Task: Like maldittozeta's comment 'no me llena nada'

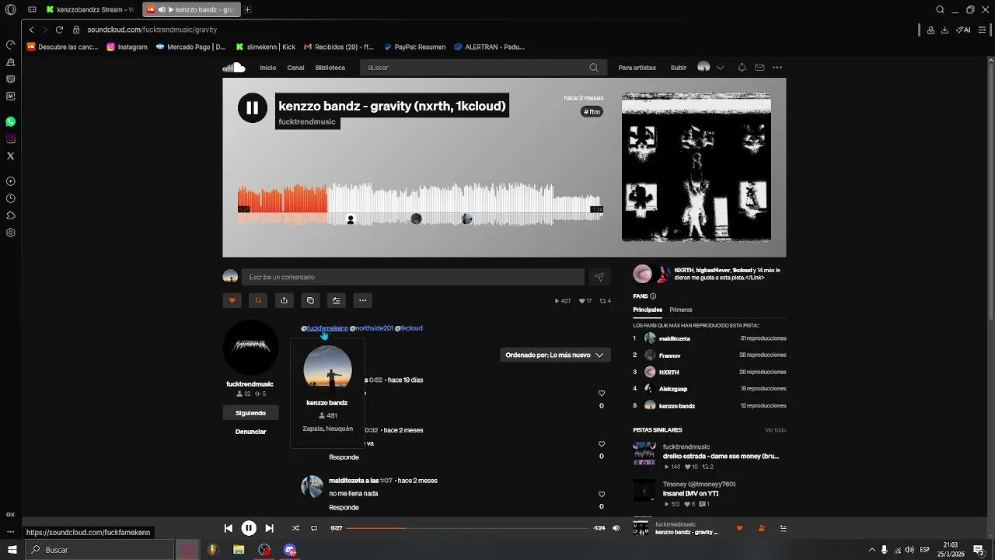Action: 602,495
